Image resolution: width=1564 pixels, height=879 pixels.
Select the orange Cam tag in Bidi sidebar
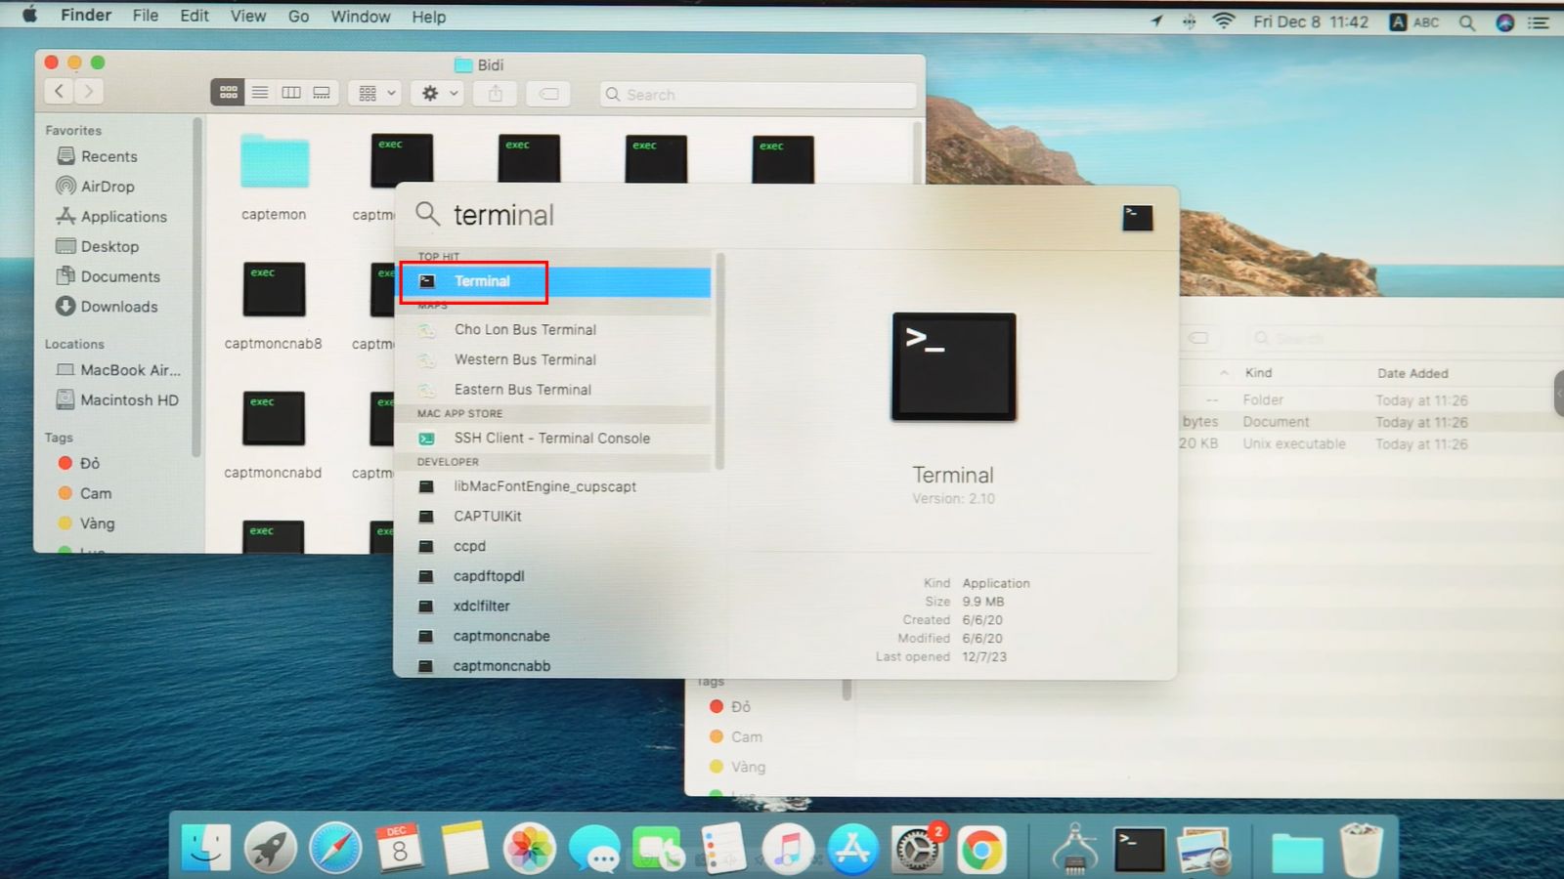(x=84, y=494)
